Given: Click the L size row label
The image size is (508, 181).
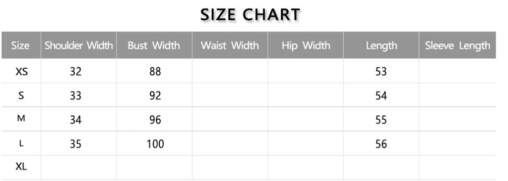Looking at the screenshot, I should [x=21, y=143].
